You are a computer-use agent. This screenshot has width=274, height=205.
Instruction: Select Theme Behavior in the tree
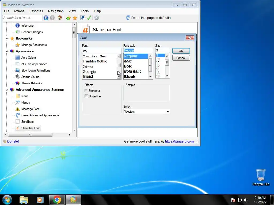pos(32,83)
